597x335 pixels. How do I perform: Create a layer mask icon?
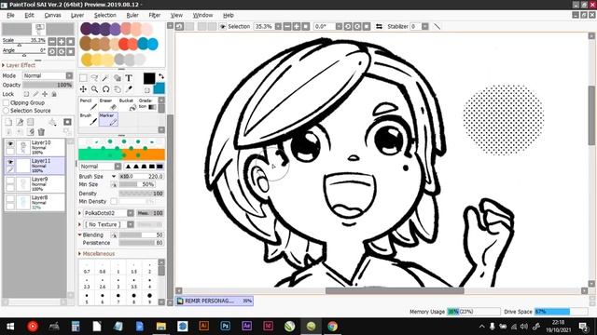67,122
